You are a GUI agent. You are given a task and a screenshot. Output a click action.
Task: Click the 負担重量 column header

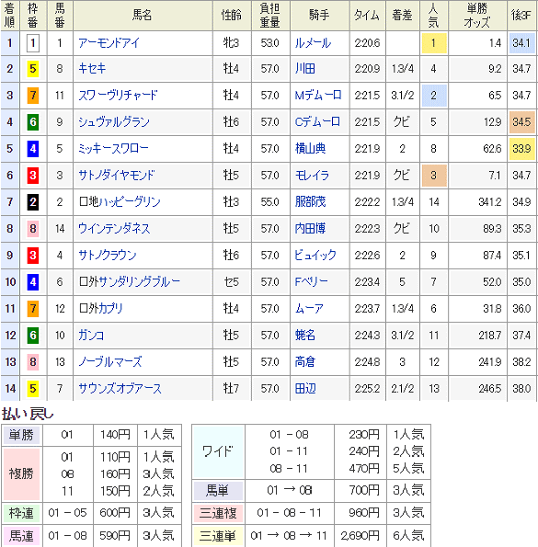click(x=270, y=16)
